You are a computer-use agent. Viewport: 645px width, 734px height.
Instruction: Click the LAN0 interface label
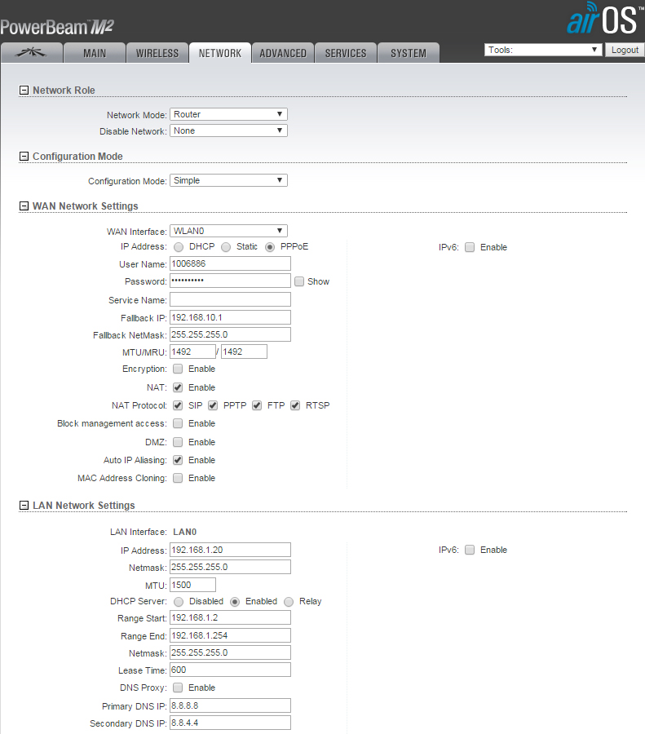[x=185, y=532]
